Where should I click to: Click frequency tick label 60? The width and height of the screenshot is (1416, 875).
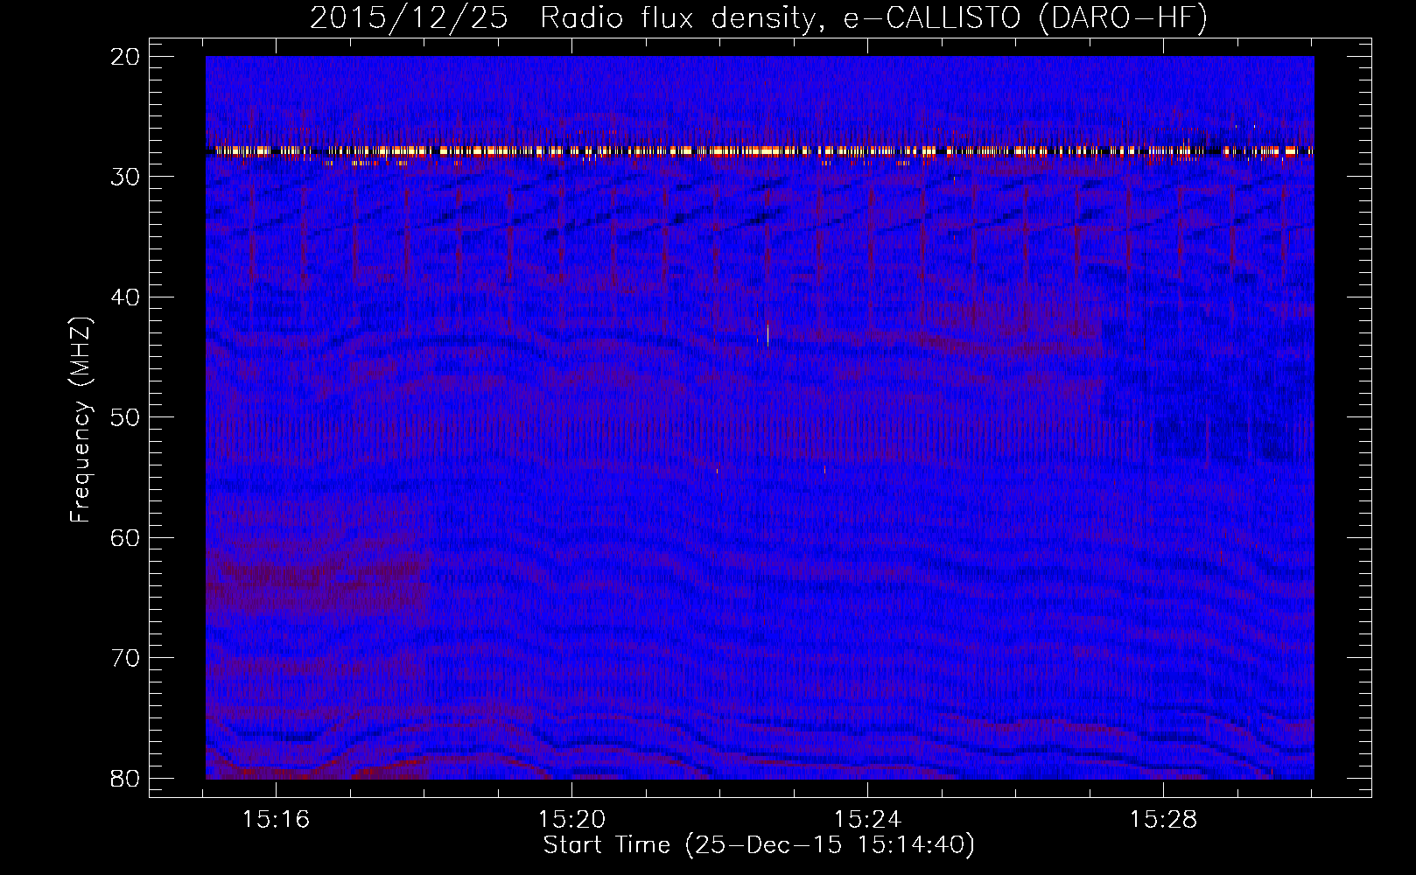127,538
